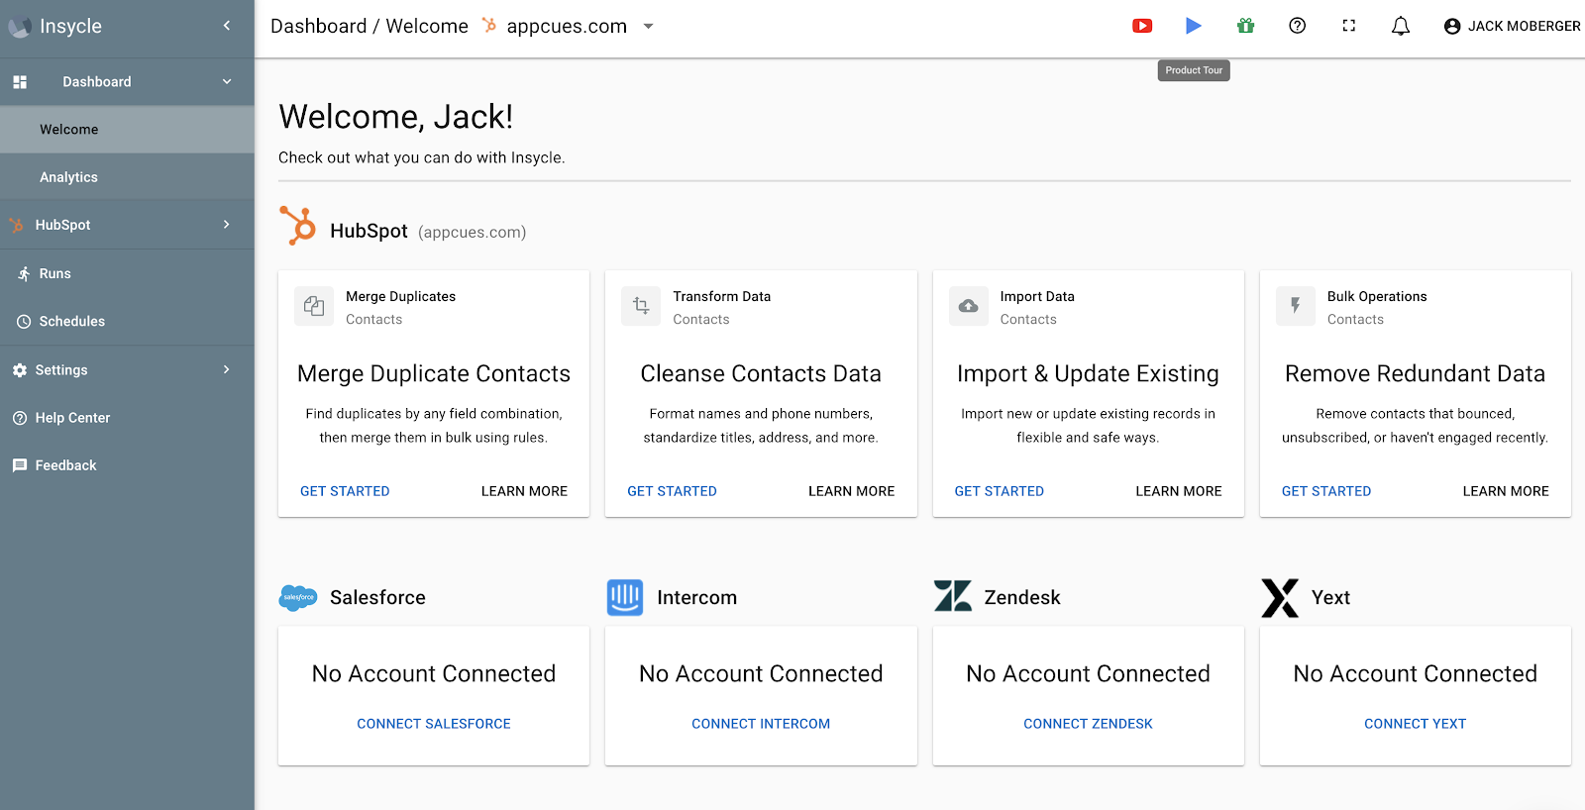Open the green gift icon
Screen dimensions: 1585x810
(x=1246, y=26)
